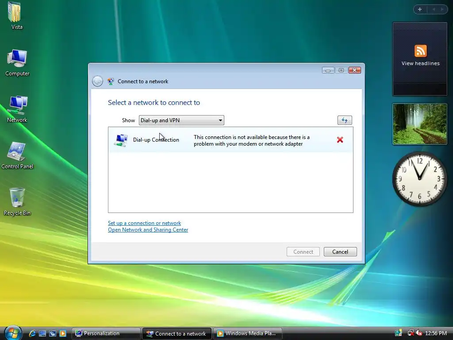Click the analog clock gadget
Screen dimensions: 453x340
click(x=420, y=179)
